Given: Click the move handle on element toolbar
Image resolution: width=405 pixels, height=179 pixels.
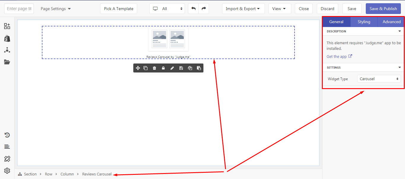Looking at the screenshot, I should tap(138, 68).
